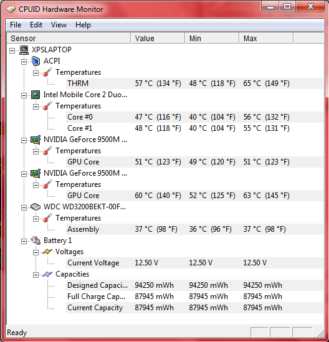Select the THRM temperature row
The height and width of the screenshot is (342, 329).
(x=194, y=83)
